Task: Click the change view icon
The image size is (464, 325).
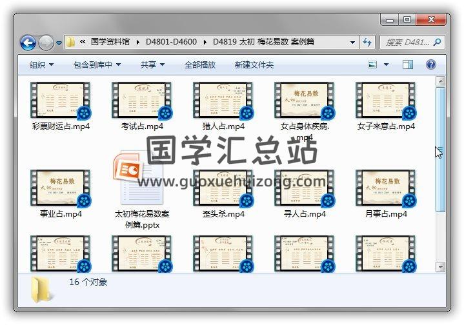Action: pyautogui.click(x=372, y=64)
